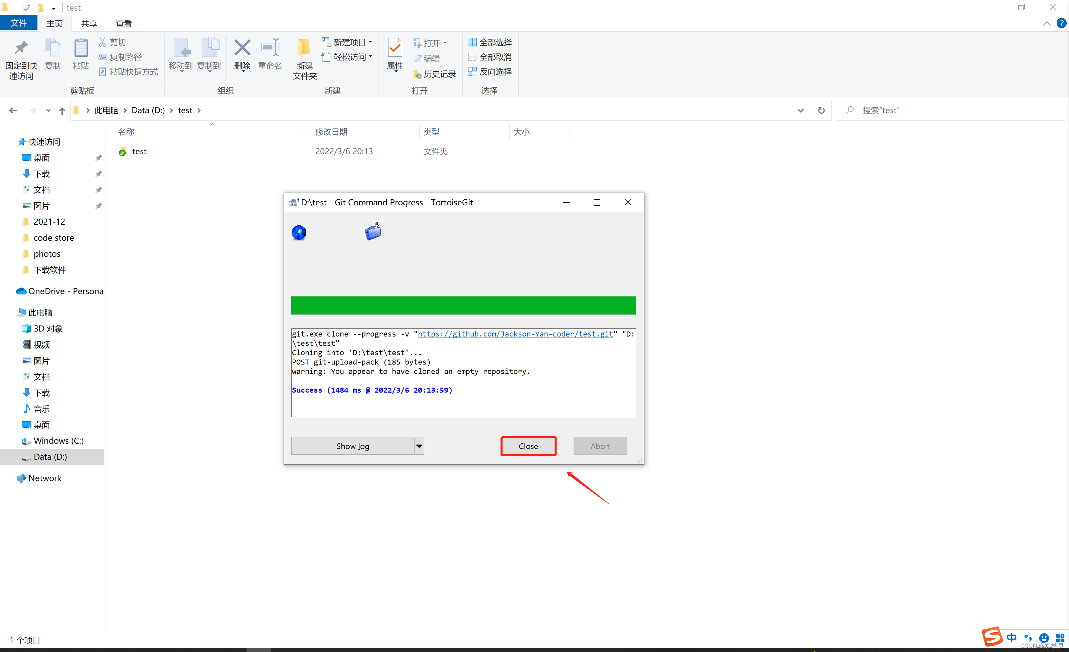Click the Select None (全部取消) option
The image size is (1069, 652).
click(x=490, y=57)
